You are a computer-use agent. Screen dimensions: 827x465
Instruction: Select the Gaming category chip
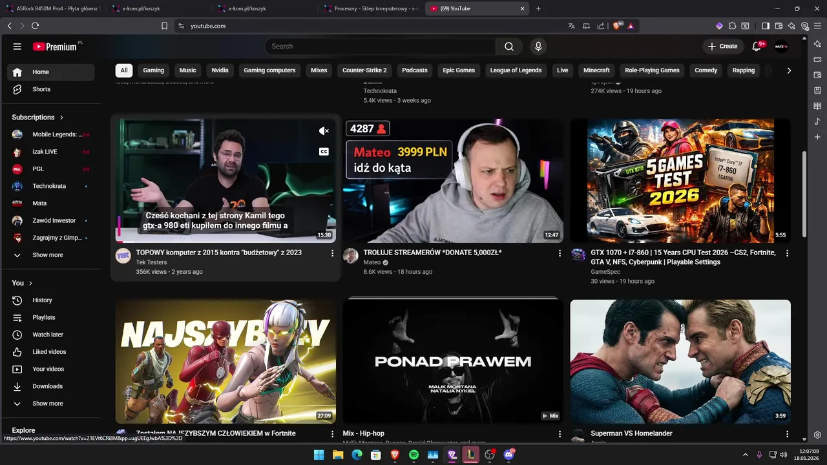(154, 70)
